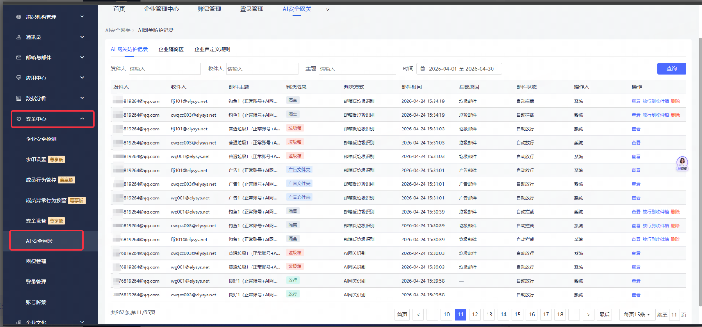Switch to the 企业管理中心 top tab
Viewport: 702px width, 327px height.
point(161,9)
